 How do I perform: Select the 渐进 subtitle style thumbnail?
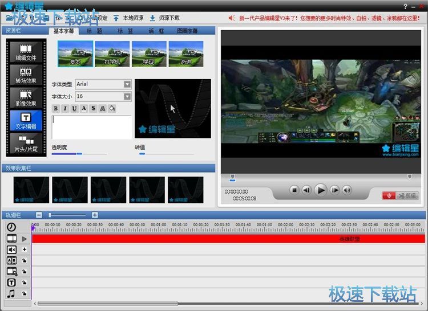186,54
